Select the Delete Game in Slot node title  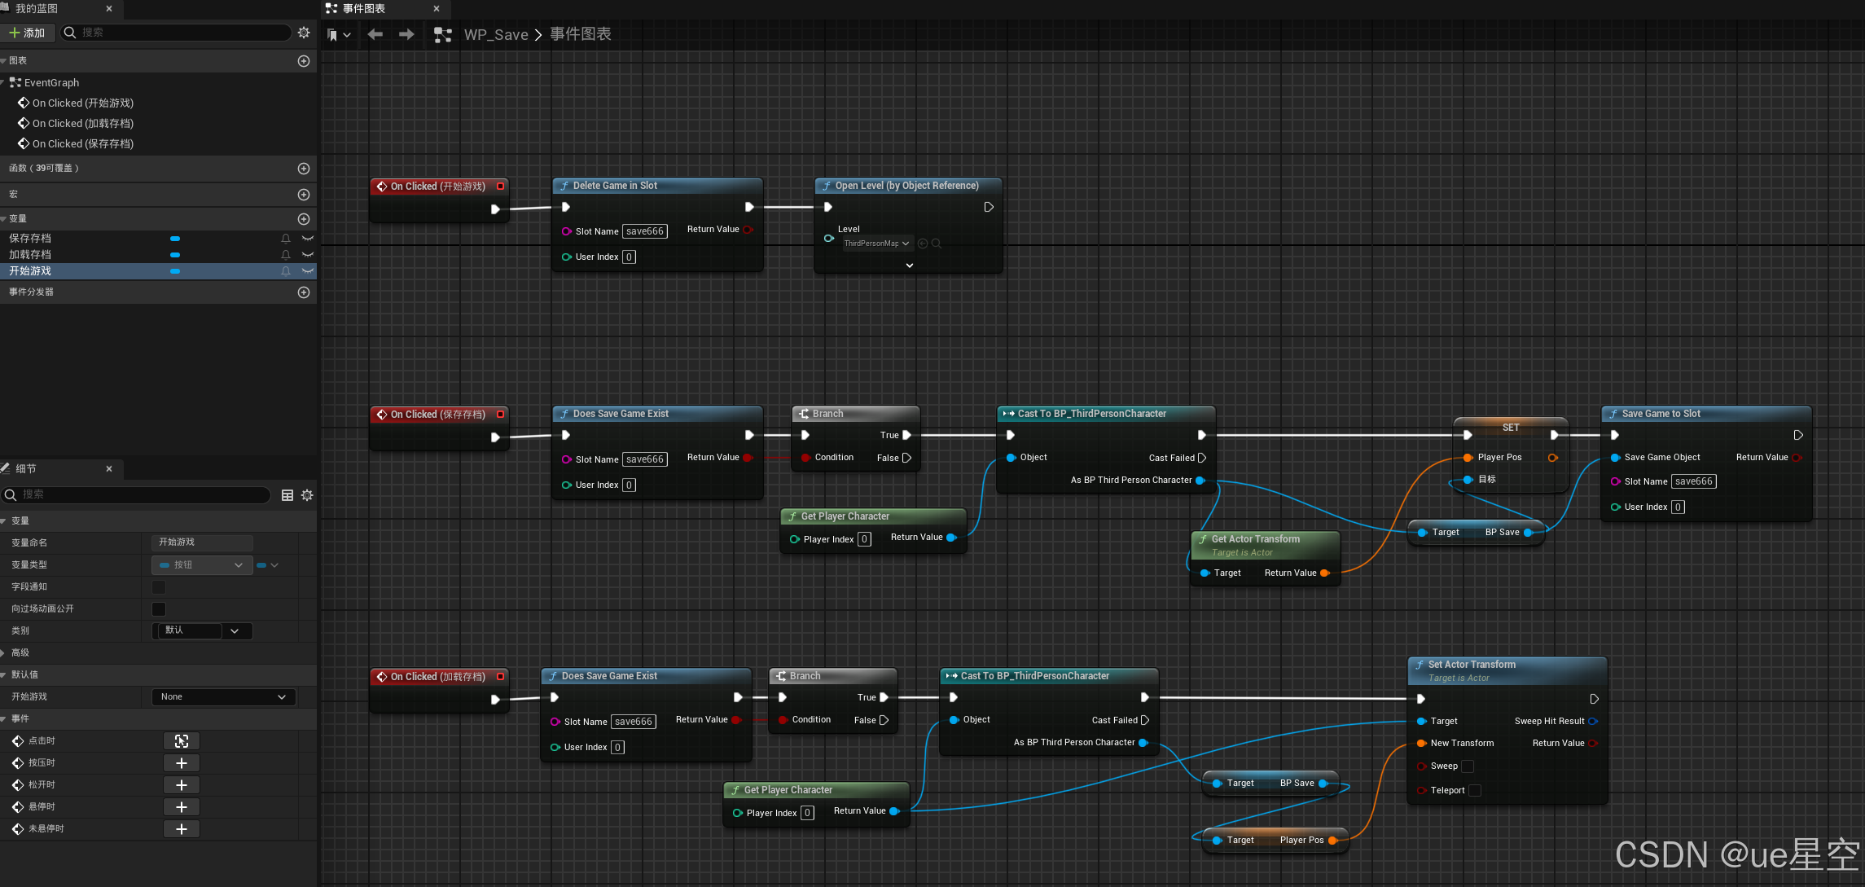click(x=615, y=186)
